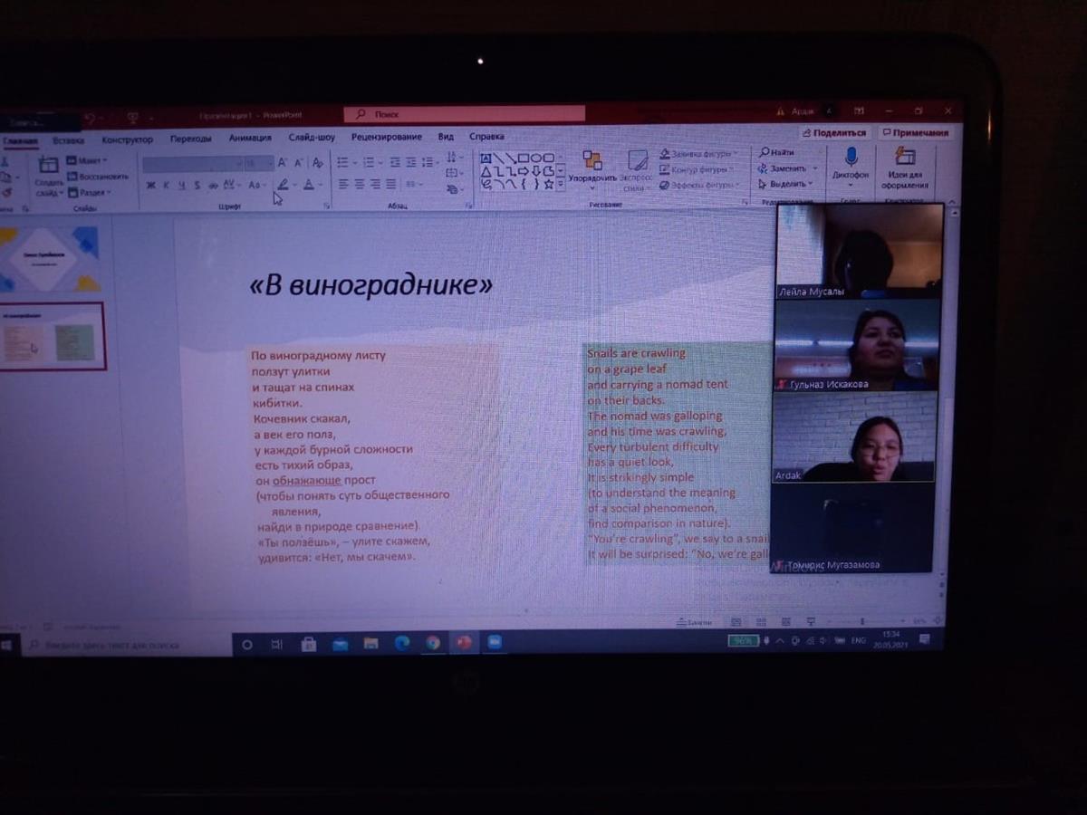Expand the Select (Выделить) dropdown
The height and width of the screenshot is (815, 1087).
point(788,184)
